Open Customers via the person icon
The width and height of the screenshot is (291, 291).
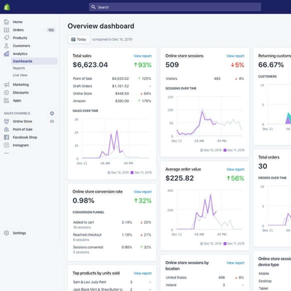pyautogui.click(x=6, y=46)
